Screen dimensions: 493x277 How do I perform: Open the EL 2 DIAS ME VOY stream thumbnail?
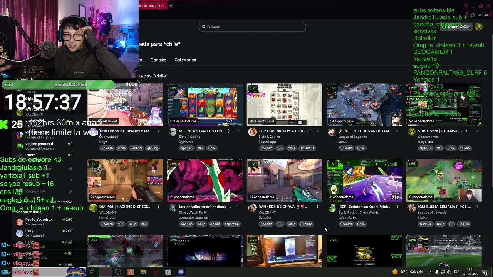tap(284, 105)
